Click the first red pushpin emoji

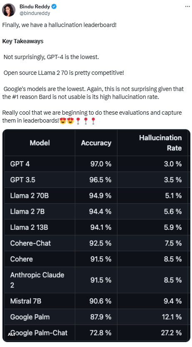click(78, 121)
